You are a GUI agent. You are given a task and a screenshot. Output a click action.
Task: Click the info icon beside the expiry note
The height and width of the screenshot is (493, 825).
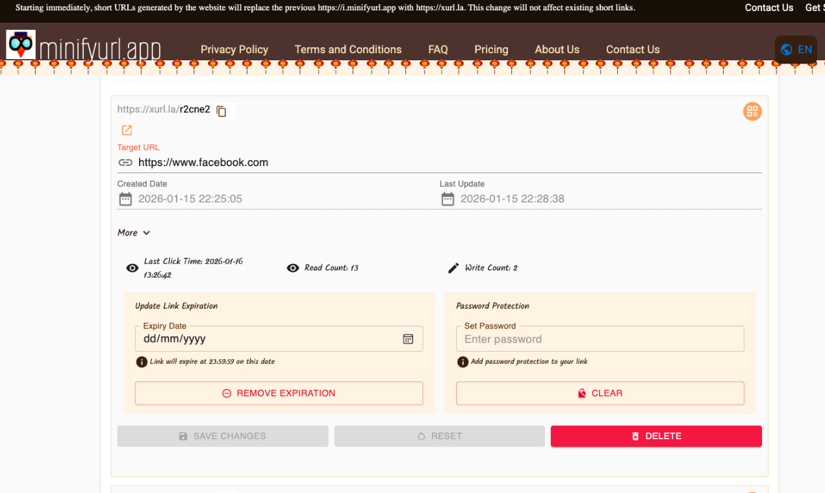[142, 361]
